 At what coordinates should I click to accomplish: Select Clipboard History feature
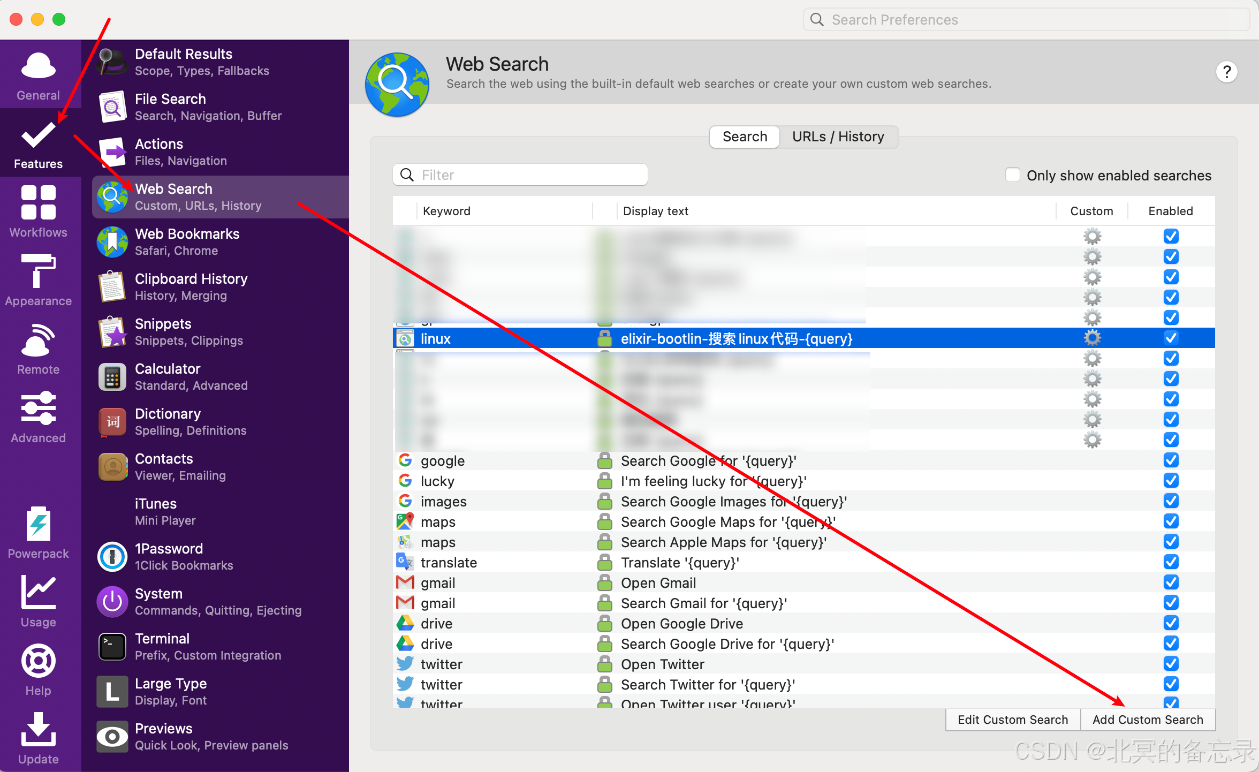point(221,287)
